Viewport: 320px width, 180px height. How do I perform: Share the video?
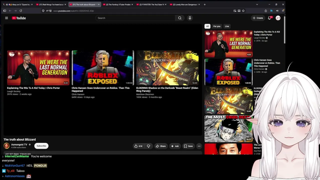click(x=160, y=146)
